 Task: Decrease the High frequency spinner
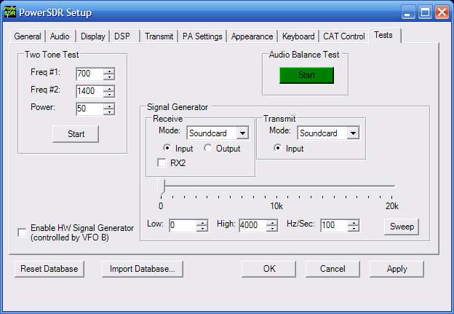coord(272,229)
